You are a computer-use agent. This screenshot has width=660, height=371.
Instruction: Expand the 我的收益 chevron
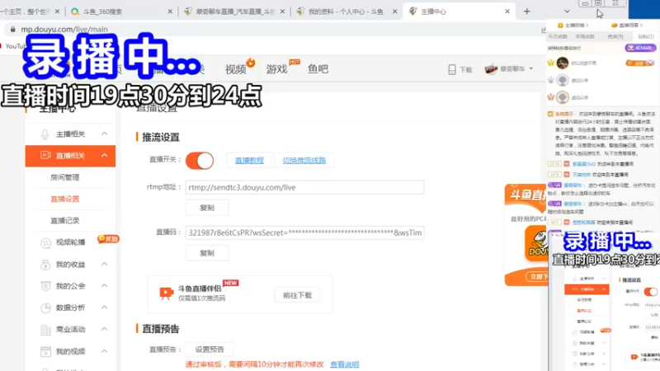coord(105,264)
